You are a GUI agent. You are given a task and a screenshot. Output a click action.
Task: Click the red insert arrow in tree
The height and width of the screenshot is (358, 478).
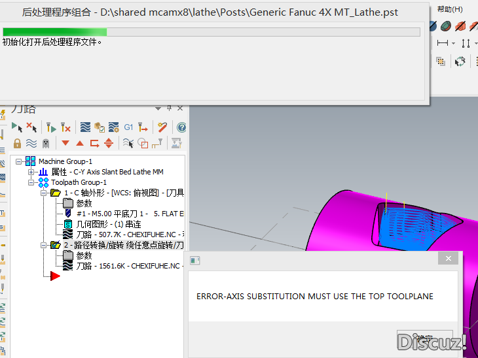click(55, 276)
